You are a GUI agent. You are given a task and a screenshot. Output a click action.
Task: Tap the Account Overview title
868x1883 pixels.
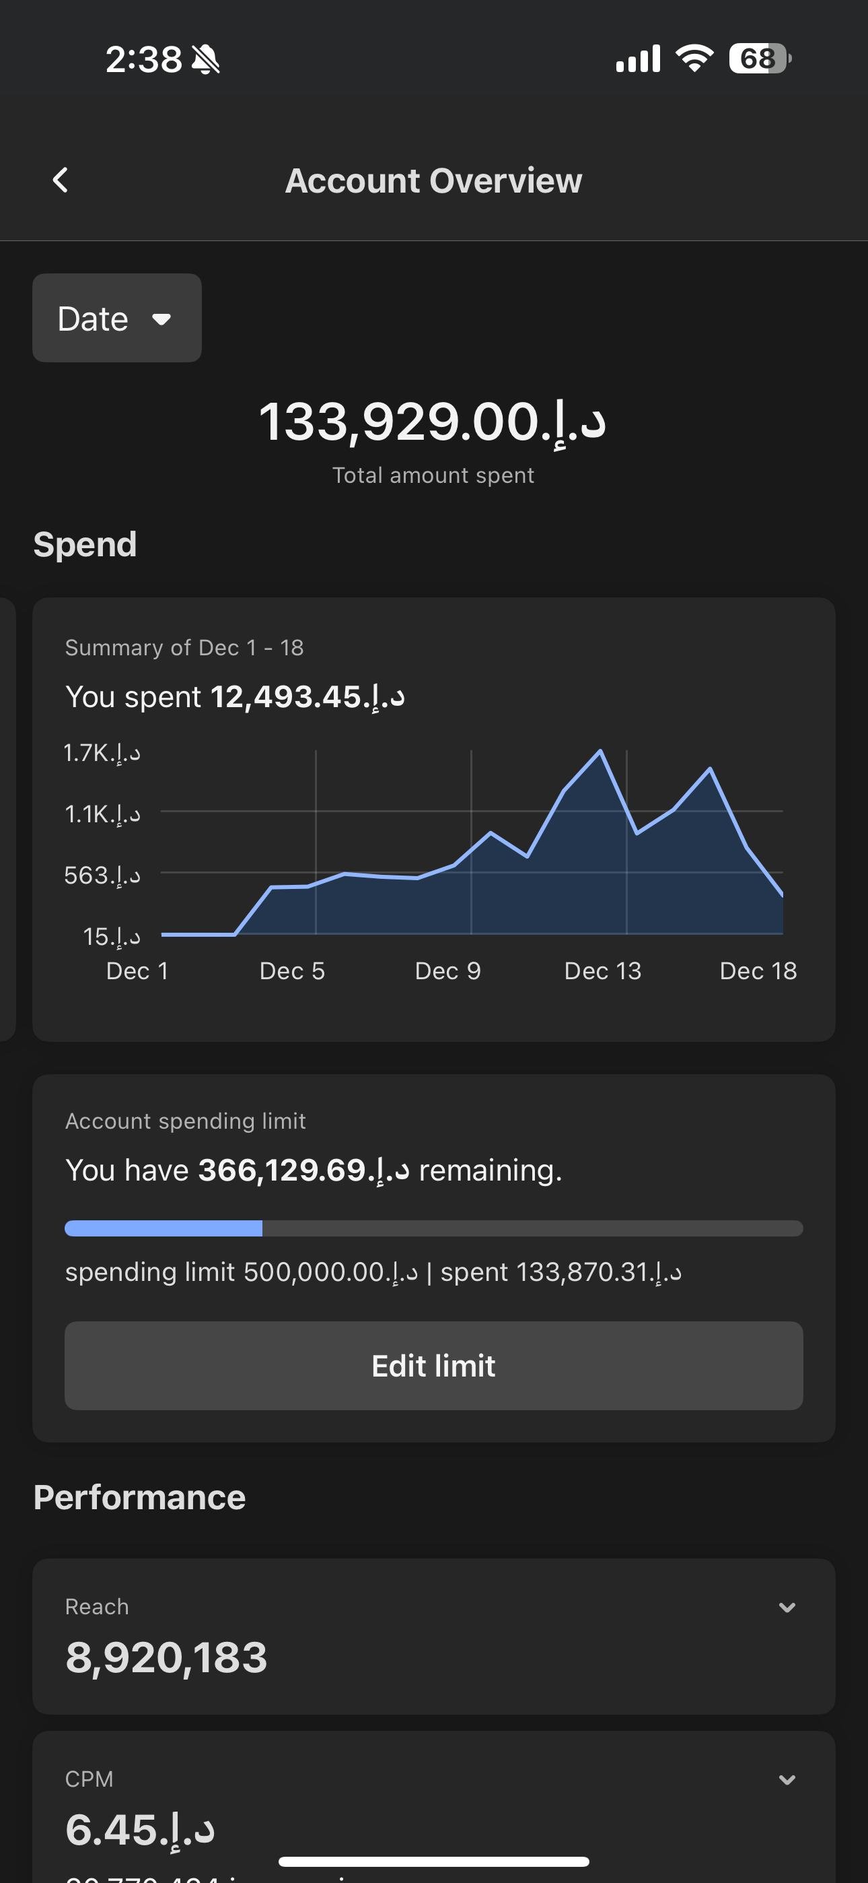433,180
